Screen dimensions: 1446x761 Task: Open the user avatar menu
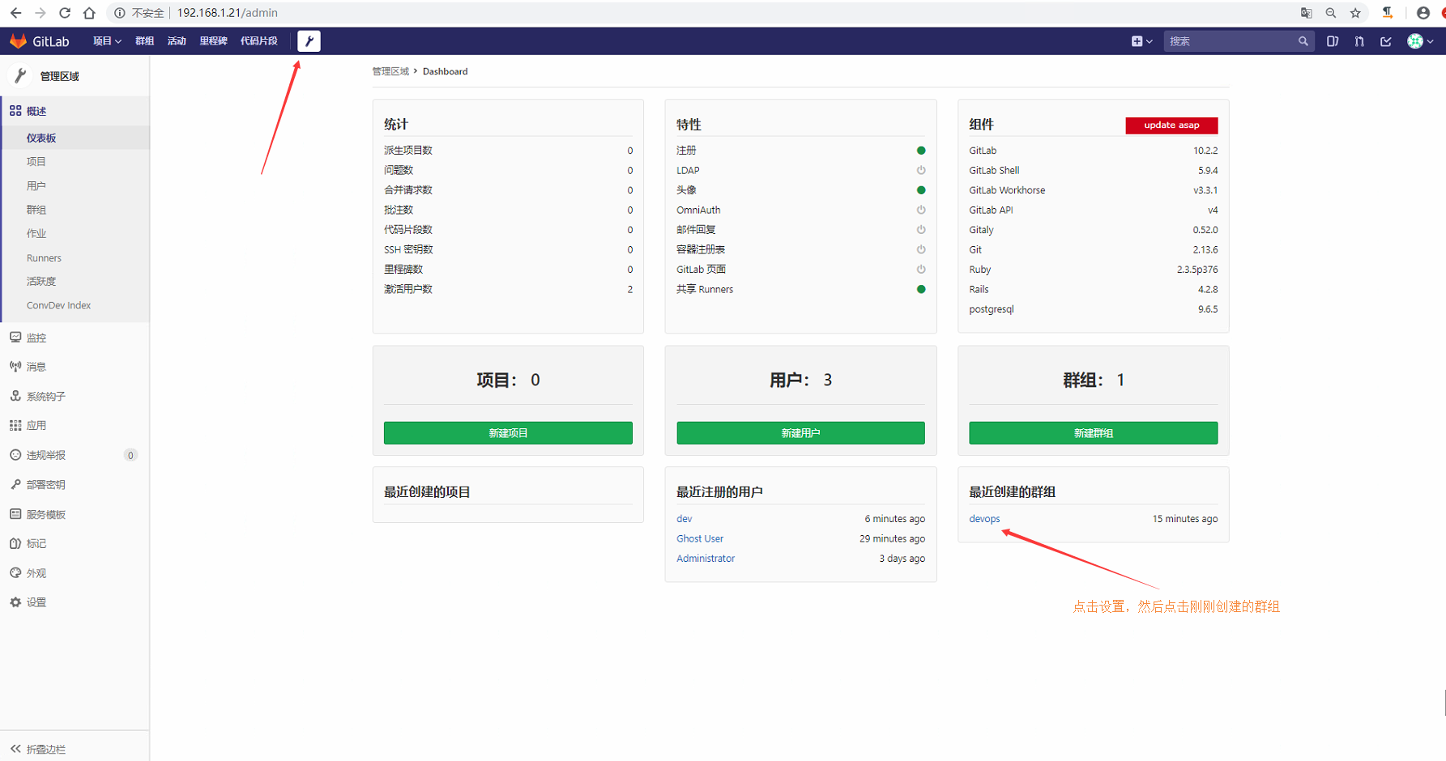[1420, 41]
